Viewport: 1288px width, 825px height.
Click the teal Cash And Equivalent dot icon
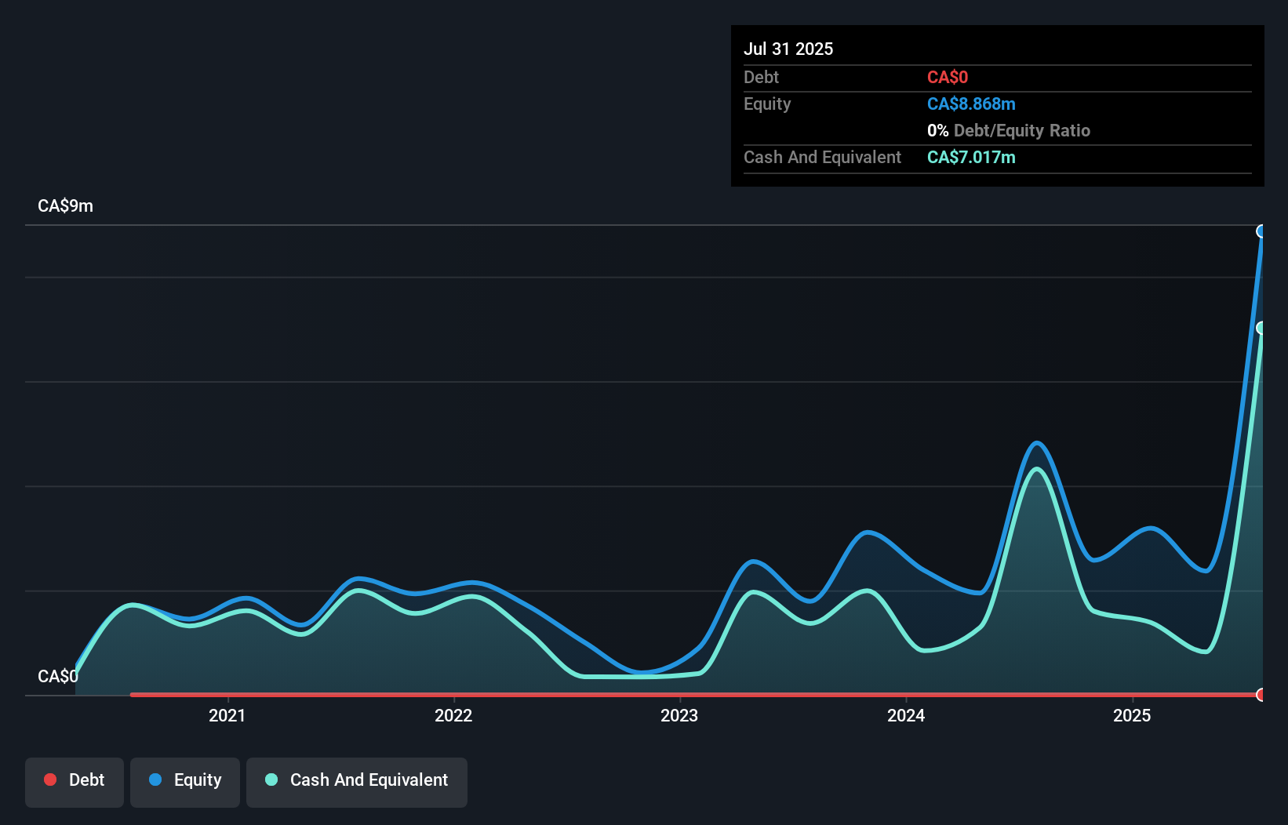pyautogui.click(x=271, y=780)
